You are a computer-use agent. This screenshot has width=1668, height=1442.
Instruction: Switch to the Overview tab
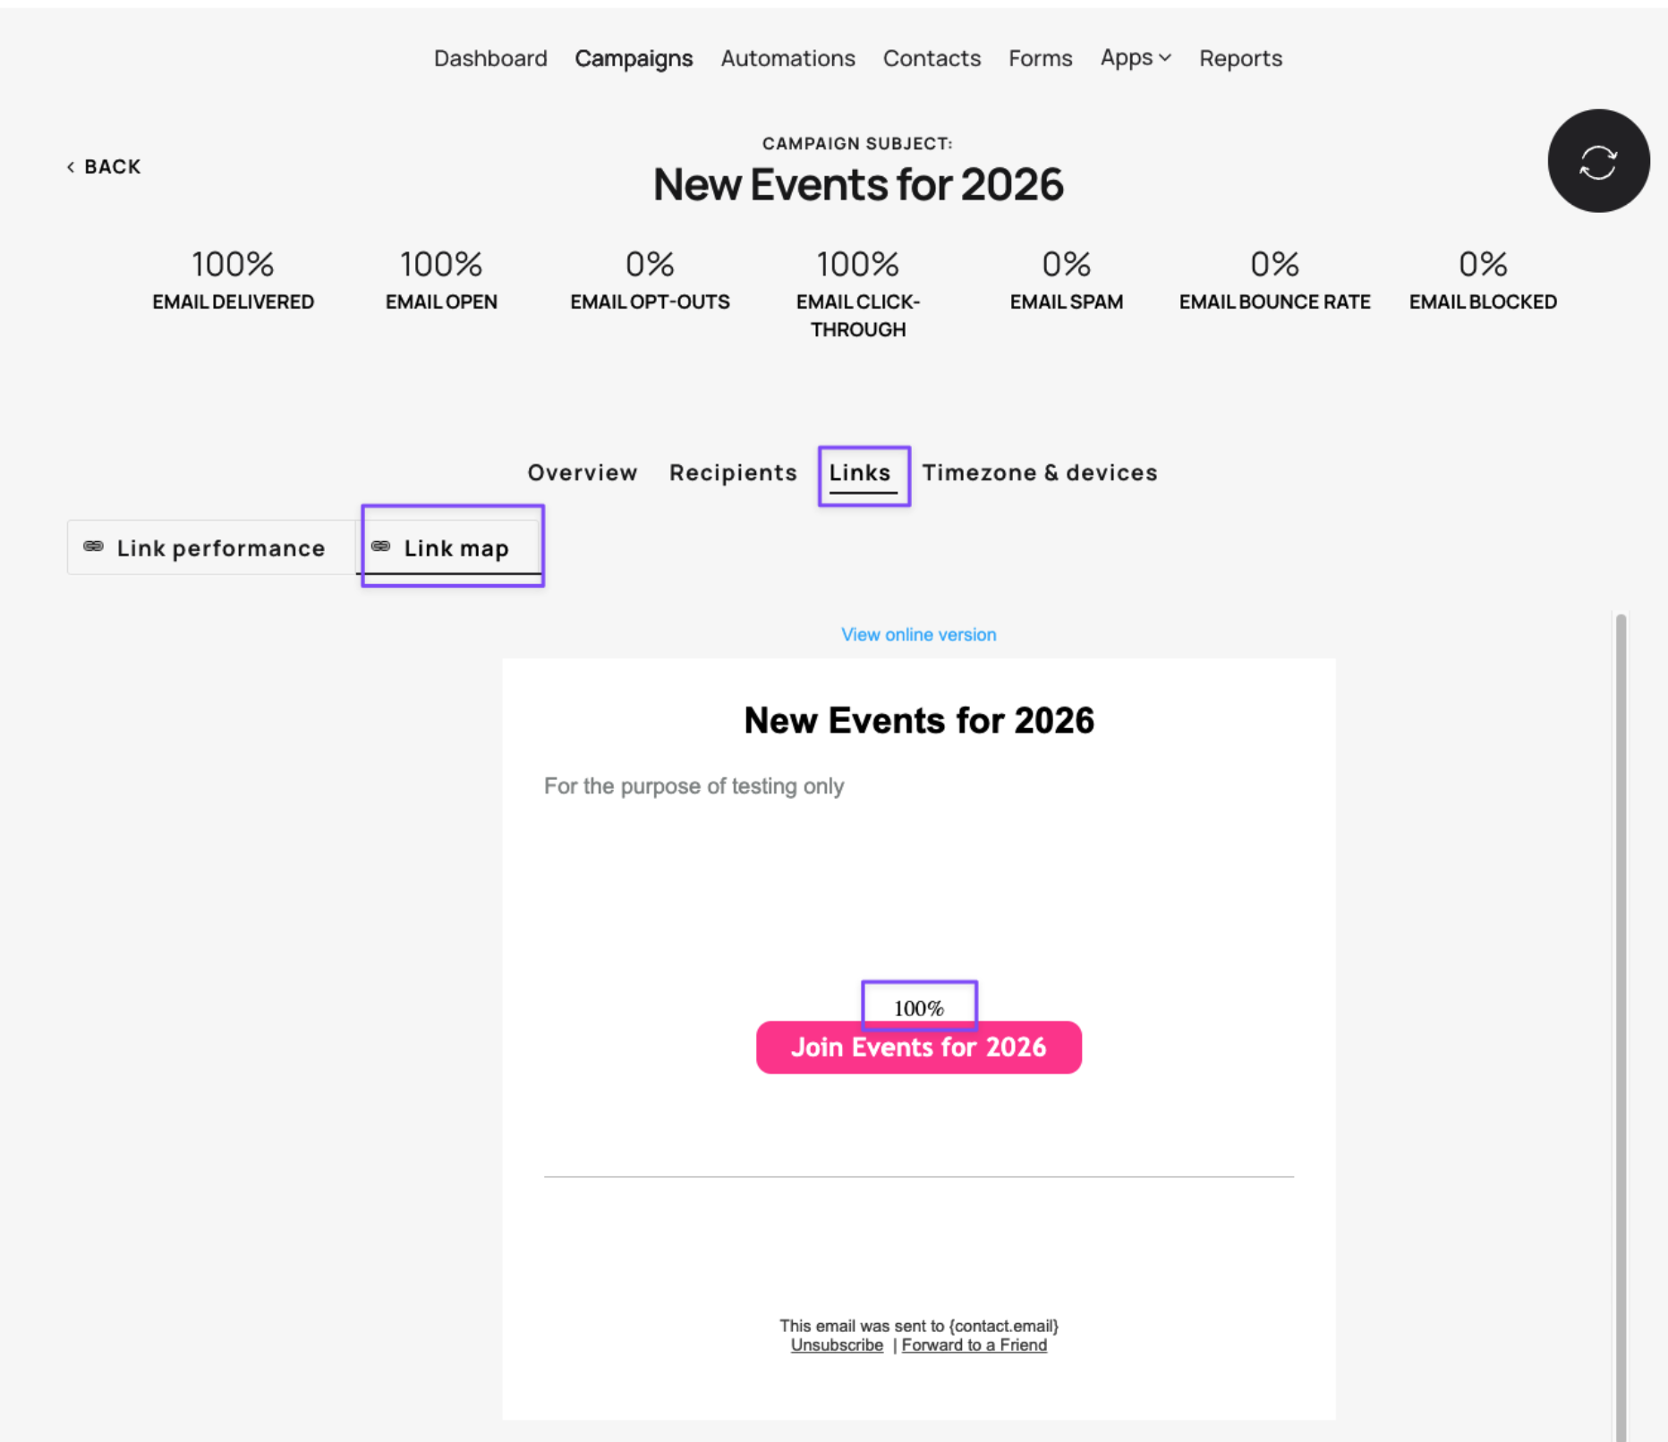click(583, 472)
